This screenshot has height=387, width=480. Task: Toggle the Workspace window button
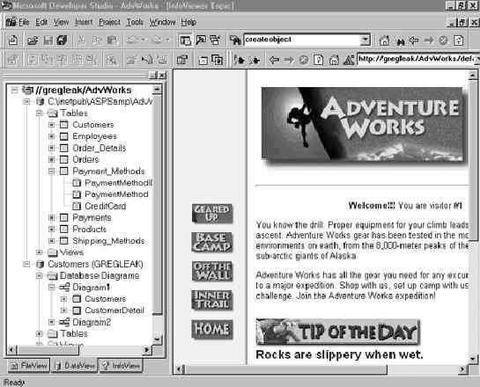point(186,40)
